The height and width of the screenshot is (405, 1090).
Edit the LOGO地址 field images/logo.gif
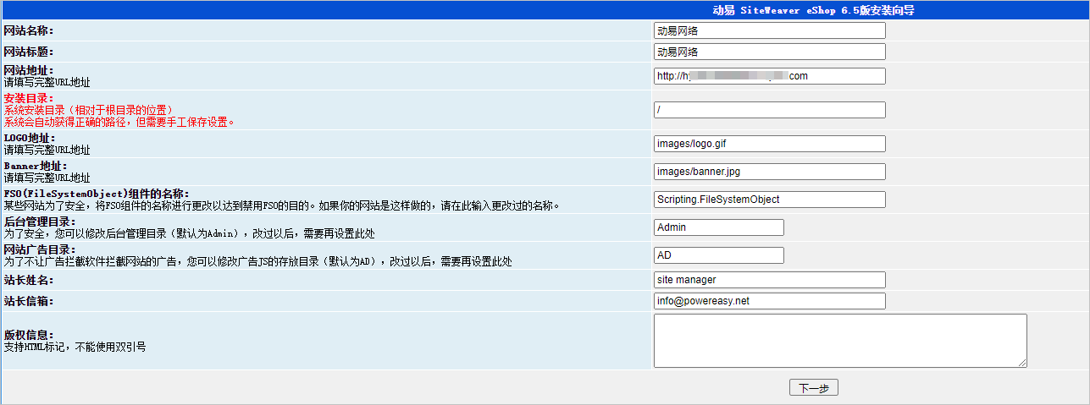pyautogui.click(x=769, y=144)
